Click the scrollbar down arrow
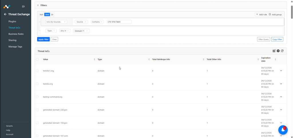Image resolution: width=293 pixels, height=138 pixels. pyautogui.click(x=292, y=137)
